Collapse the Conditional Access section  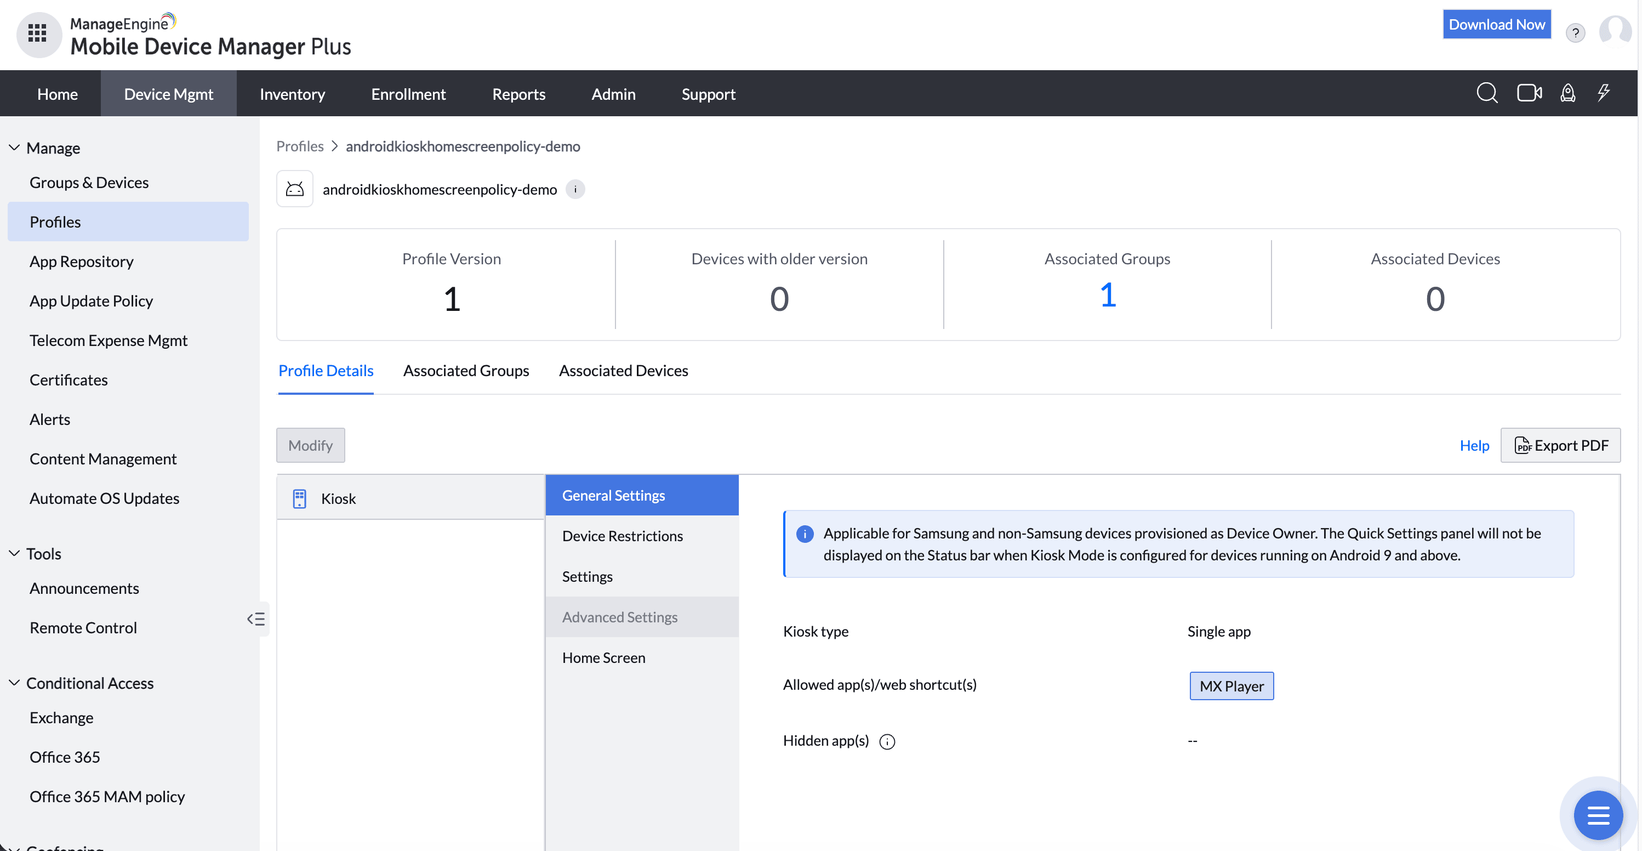pyautogui.click(x=14, y=683)
